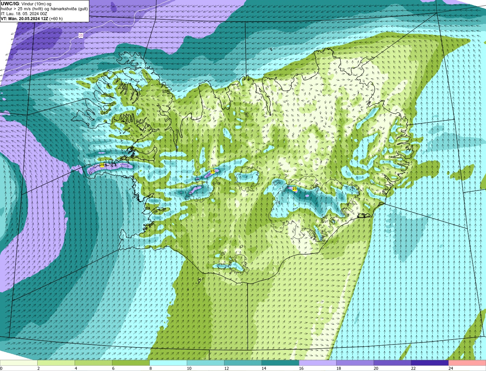This screenshot has width=486, height=371.
Task: Select the 16–18 m/s light lavender legend swatch
Action: coord(318,363)
